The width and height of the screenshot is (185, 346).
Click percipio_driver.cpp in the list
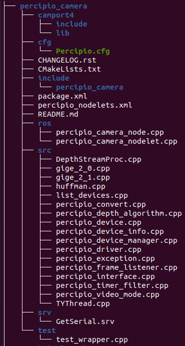[x=98, y=250]
